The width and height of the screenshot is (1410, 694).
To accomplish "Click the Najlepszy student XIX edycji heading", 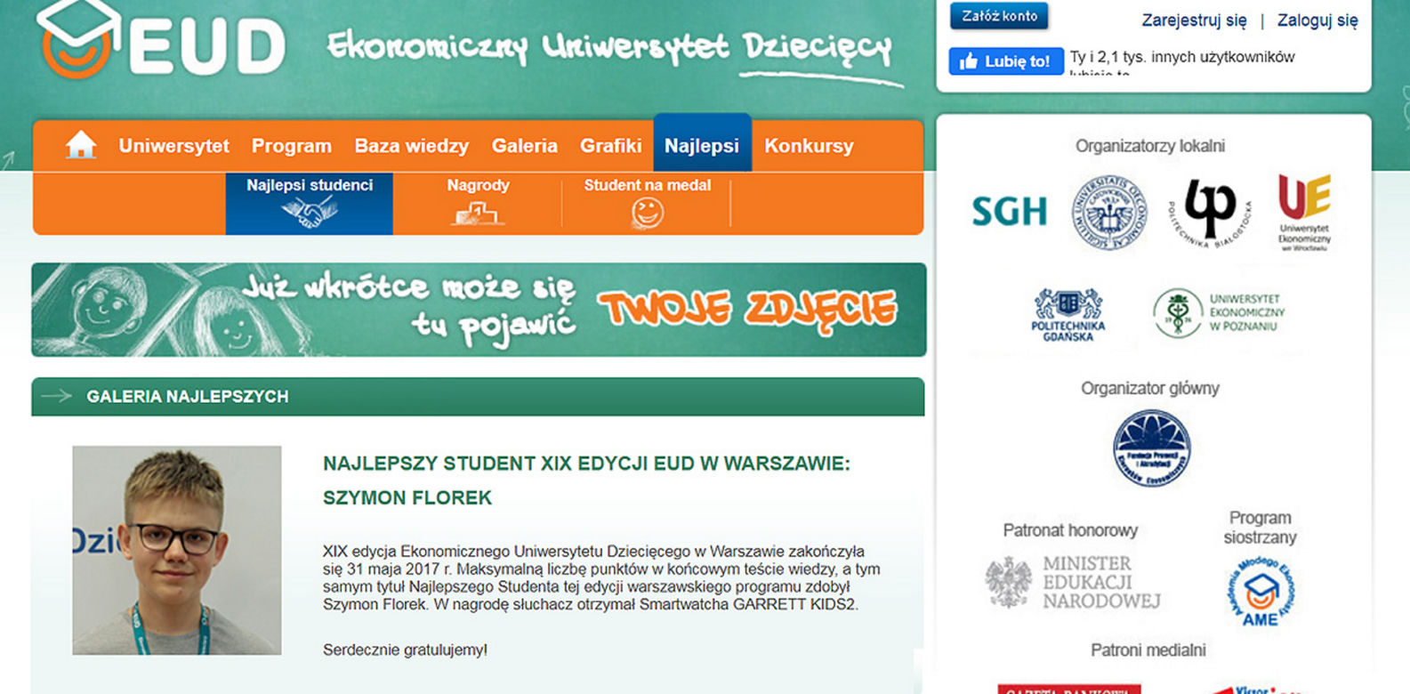I will click(586, 480).
